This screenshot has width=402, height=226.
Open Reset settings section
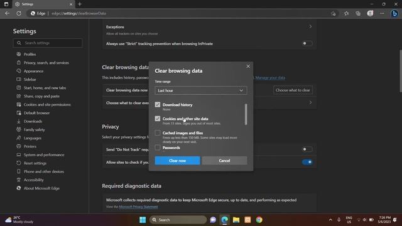[35, 163]
